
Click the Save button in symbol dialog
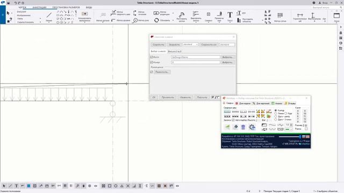point(159,44)
